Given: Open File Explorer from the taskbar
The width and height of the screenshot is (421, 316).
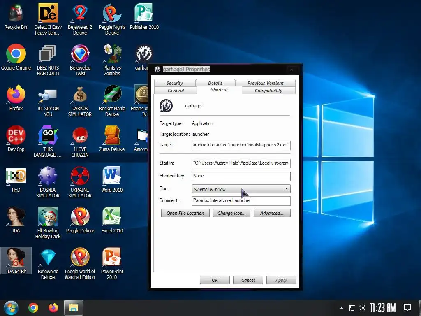Looking at the screenshot, I should click(x=73, y=308).
